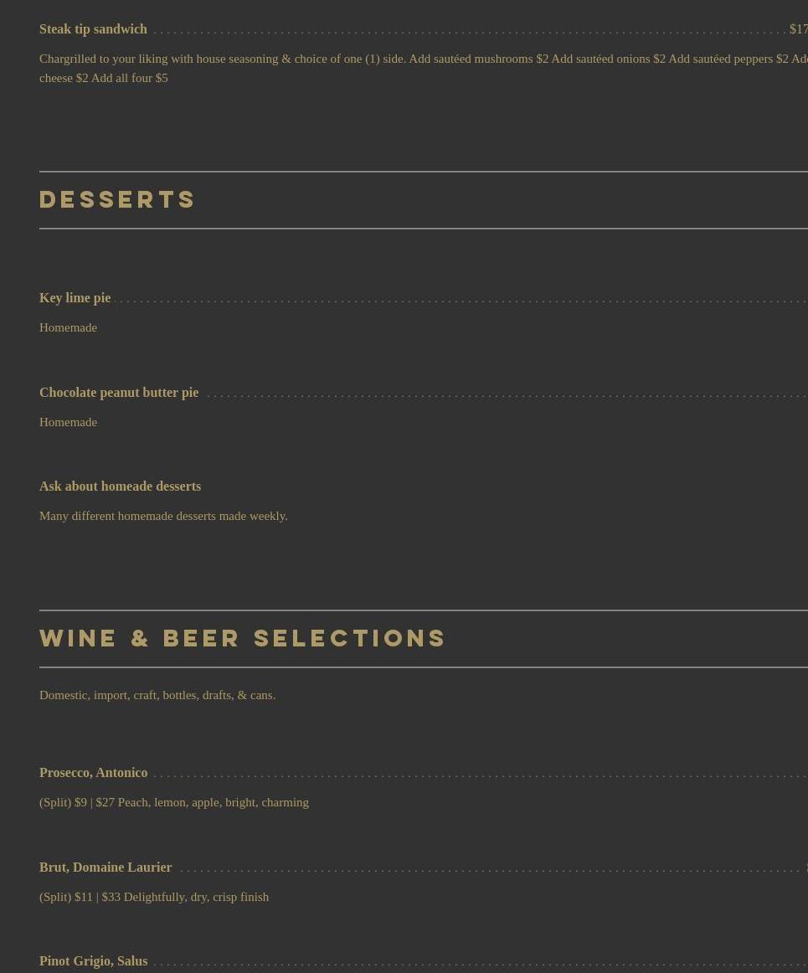The width and height of the screenshot is (808, 973).
Task: Select the Brut, Domaine Laurier wine name
Action: (106, 867)
